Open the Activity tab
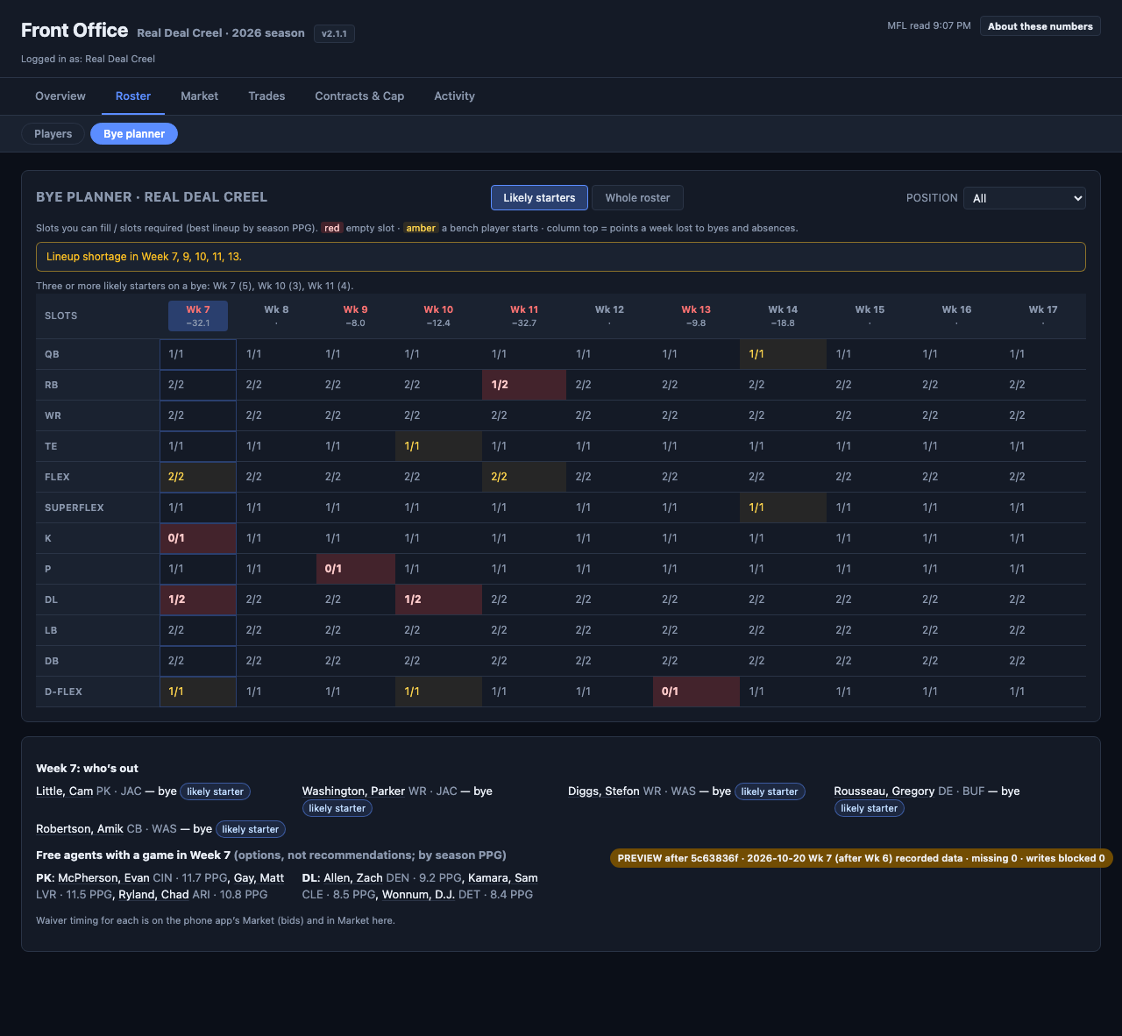Viewport: 1122px width, 1036px height. 454,96
